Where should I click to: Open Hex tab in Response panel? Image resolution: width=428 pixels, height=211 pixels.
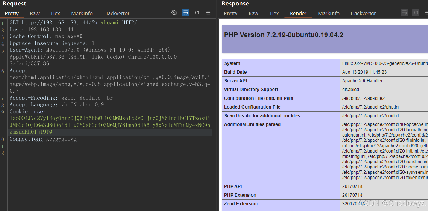click(x=274, y=13)
